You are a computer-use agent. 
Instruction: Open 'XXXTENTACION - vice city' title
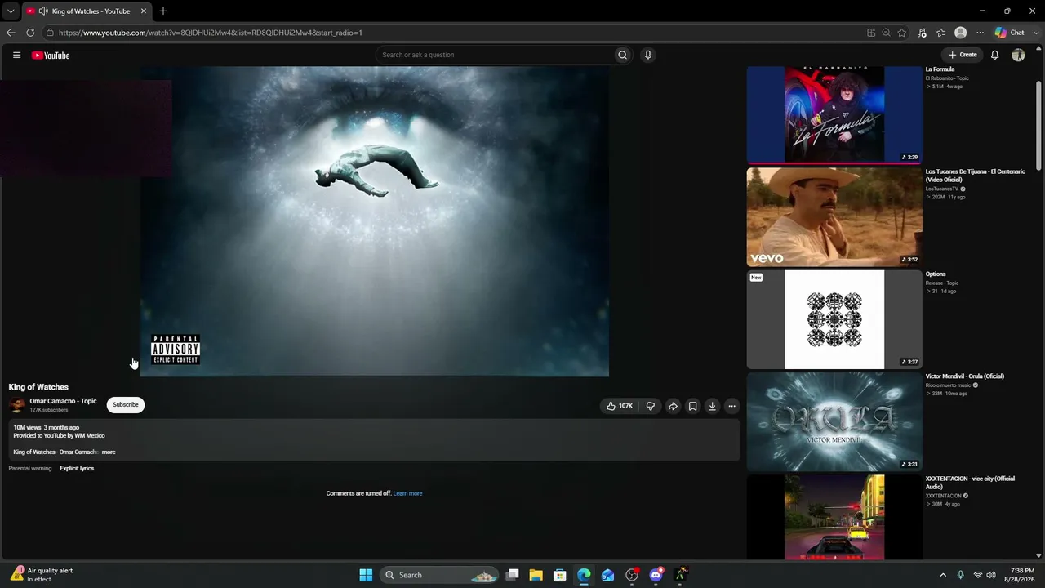click(x=970, y=483)
